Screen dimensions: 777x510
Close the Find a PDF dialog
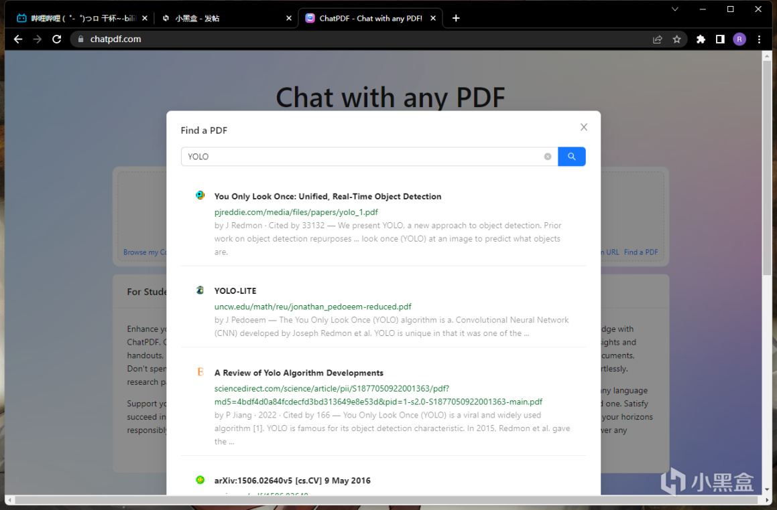click(x=584, y=127)
